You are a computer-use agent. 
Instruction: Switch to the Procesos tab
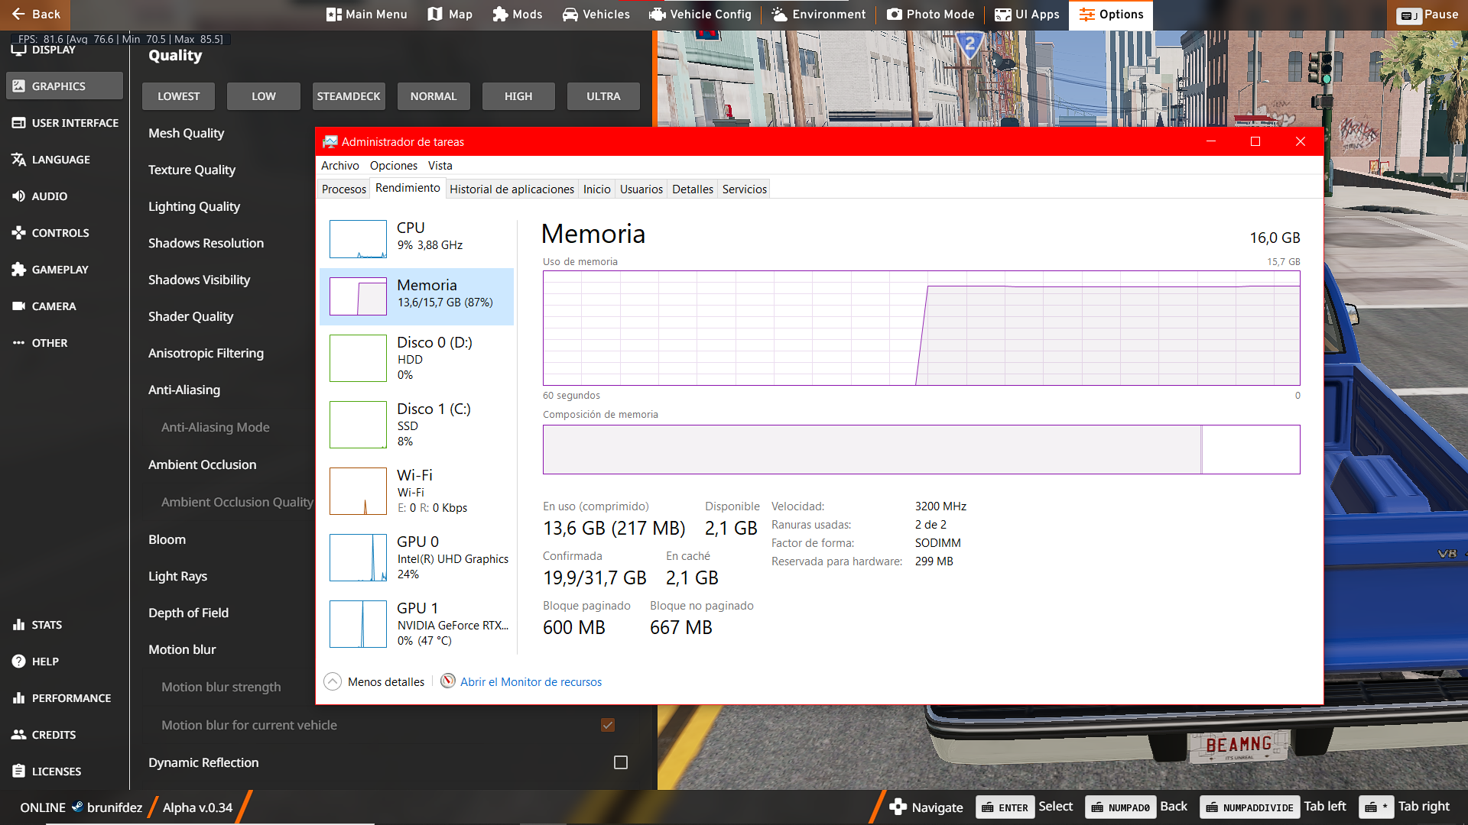[x=343, y=189]
